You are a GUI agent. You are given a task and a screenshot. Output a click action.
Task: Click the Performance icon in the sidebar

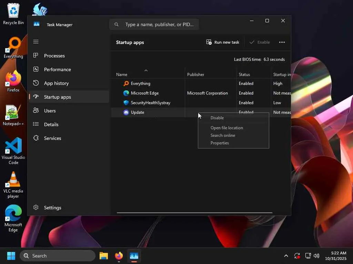coord(36,69)
